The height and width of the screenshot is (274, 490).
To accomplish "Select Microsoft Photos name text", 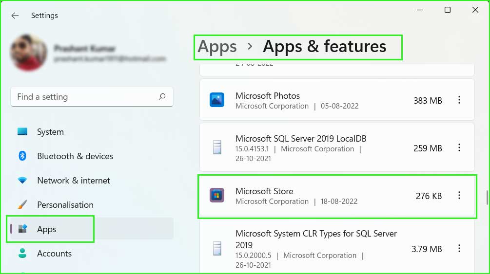I will click(x=268, y=96).
